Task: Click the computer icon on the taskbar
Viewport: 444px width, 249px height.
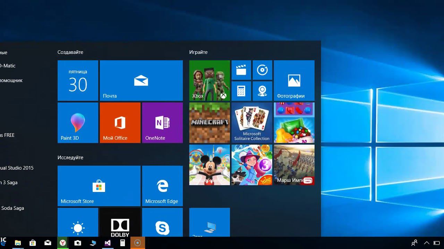Action: coord(93,243)
